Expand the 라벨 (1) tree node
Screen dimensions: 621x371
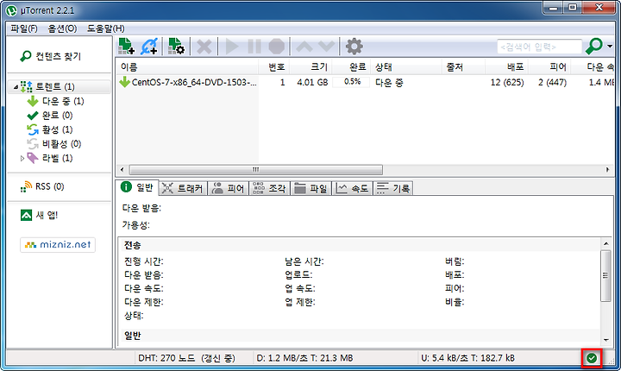22,158
